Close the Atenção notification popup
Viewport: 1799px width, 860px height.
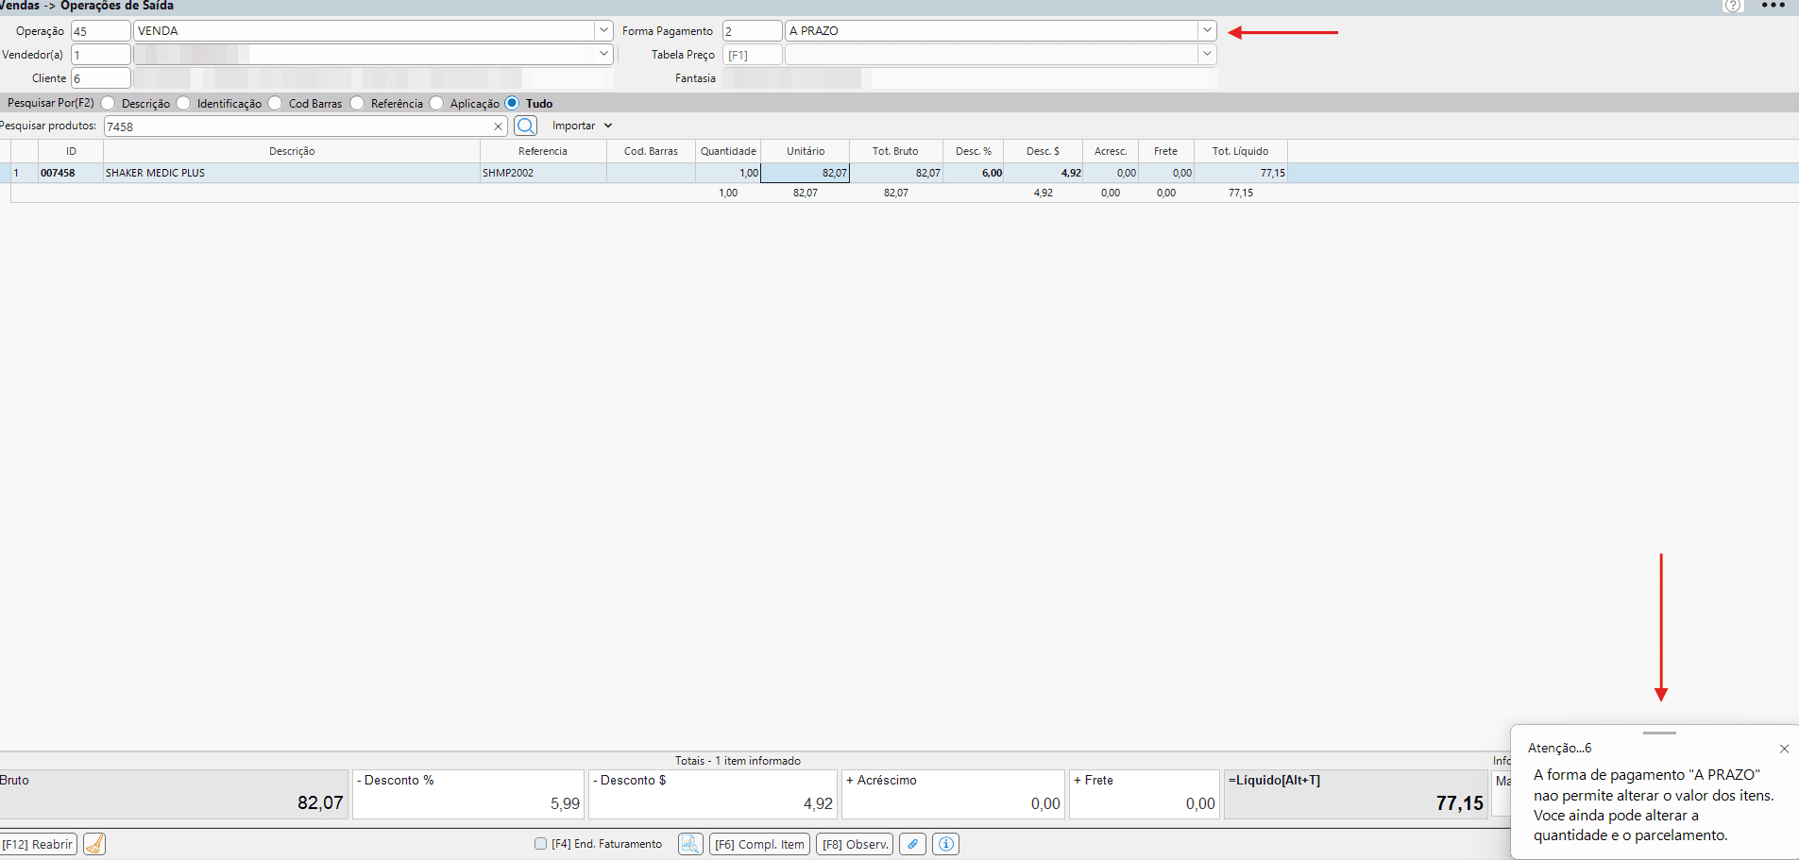[x=1784, y=749]
